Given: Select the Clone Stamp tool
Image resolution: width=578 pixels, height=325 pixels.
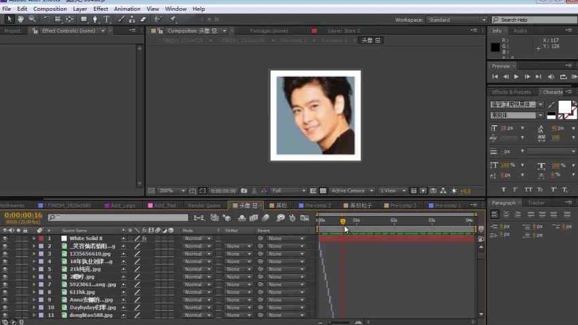Looking at the screenshot, I should pos(132,19).
